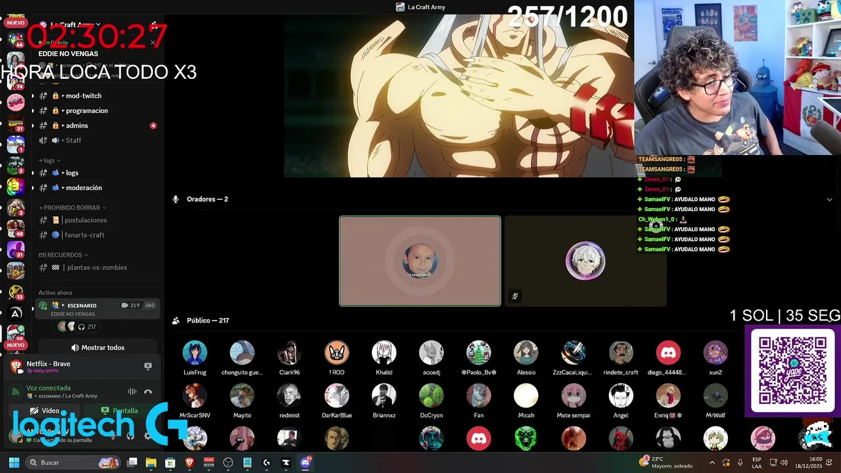Viewport: 841px width, 473px height.
Task: Open the weather widget showing 23°C
Action: [666, 462]
